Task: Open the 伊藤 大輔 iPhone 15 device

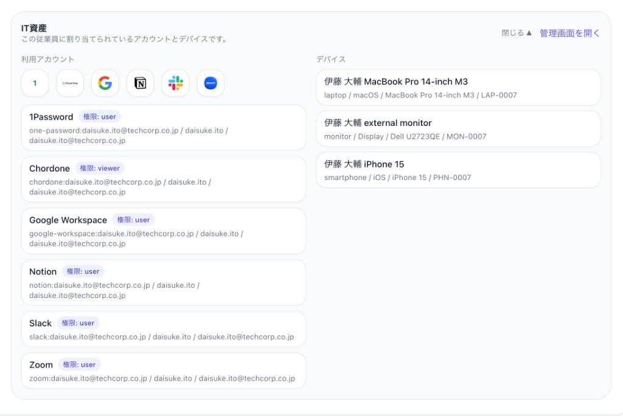Action: [x=458, y=170]
